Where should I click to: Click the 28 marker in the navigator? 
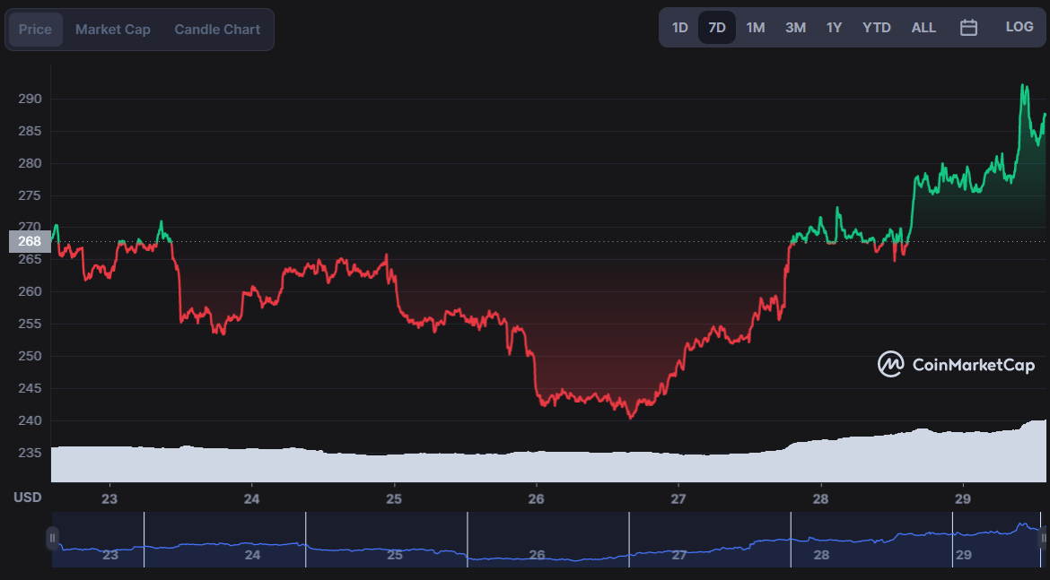point(821,555)
